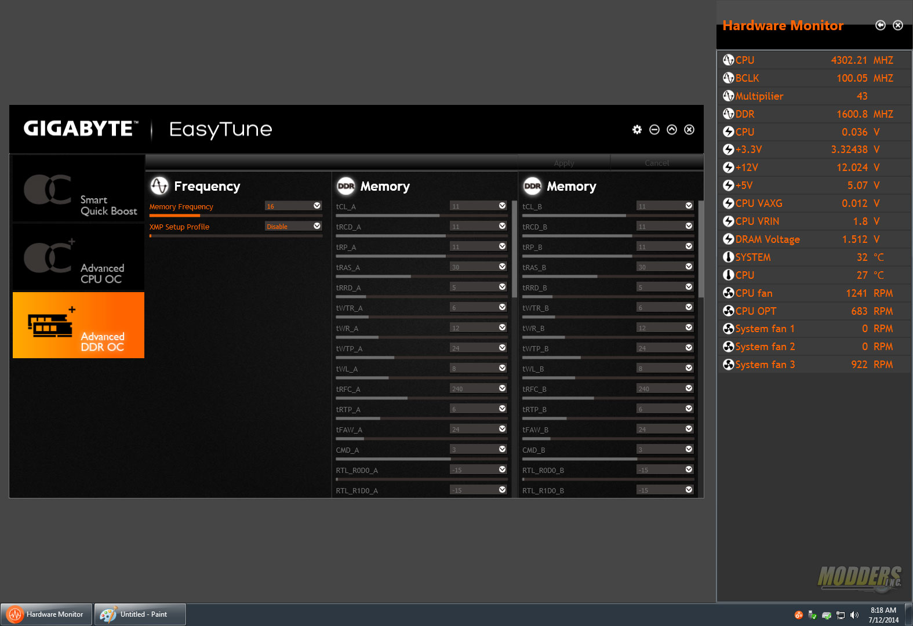This screenshot has width=913, height=626.
Task: Click the +12V voltage bolt icon
Action: 729,168
